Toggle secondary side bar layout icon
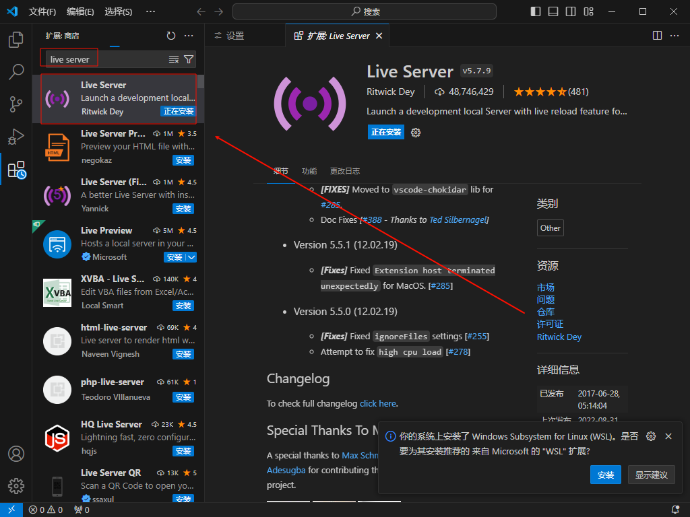The image size is (690, 517). tap(571, 11)
